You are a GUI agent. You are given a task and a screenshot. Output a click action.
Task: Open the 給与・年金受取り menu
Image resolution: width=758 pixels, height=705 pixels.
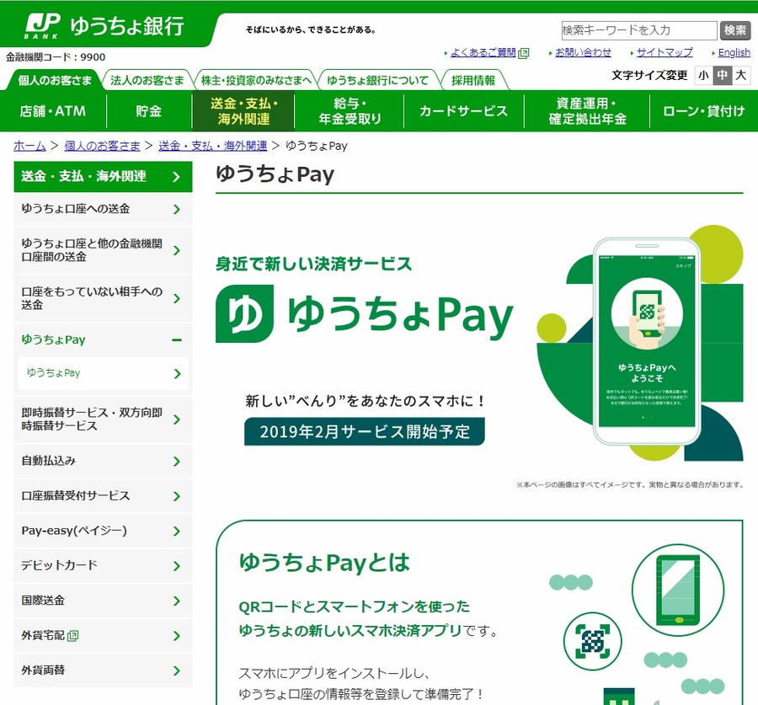[x=350, y=111]
